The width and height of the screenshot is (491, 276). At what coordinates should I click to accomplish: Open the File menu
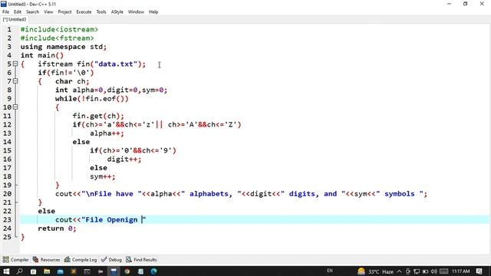pos(5,12)
